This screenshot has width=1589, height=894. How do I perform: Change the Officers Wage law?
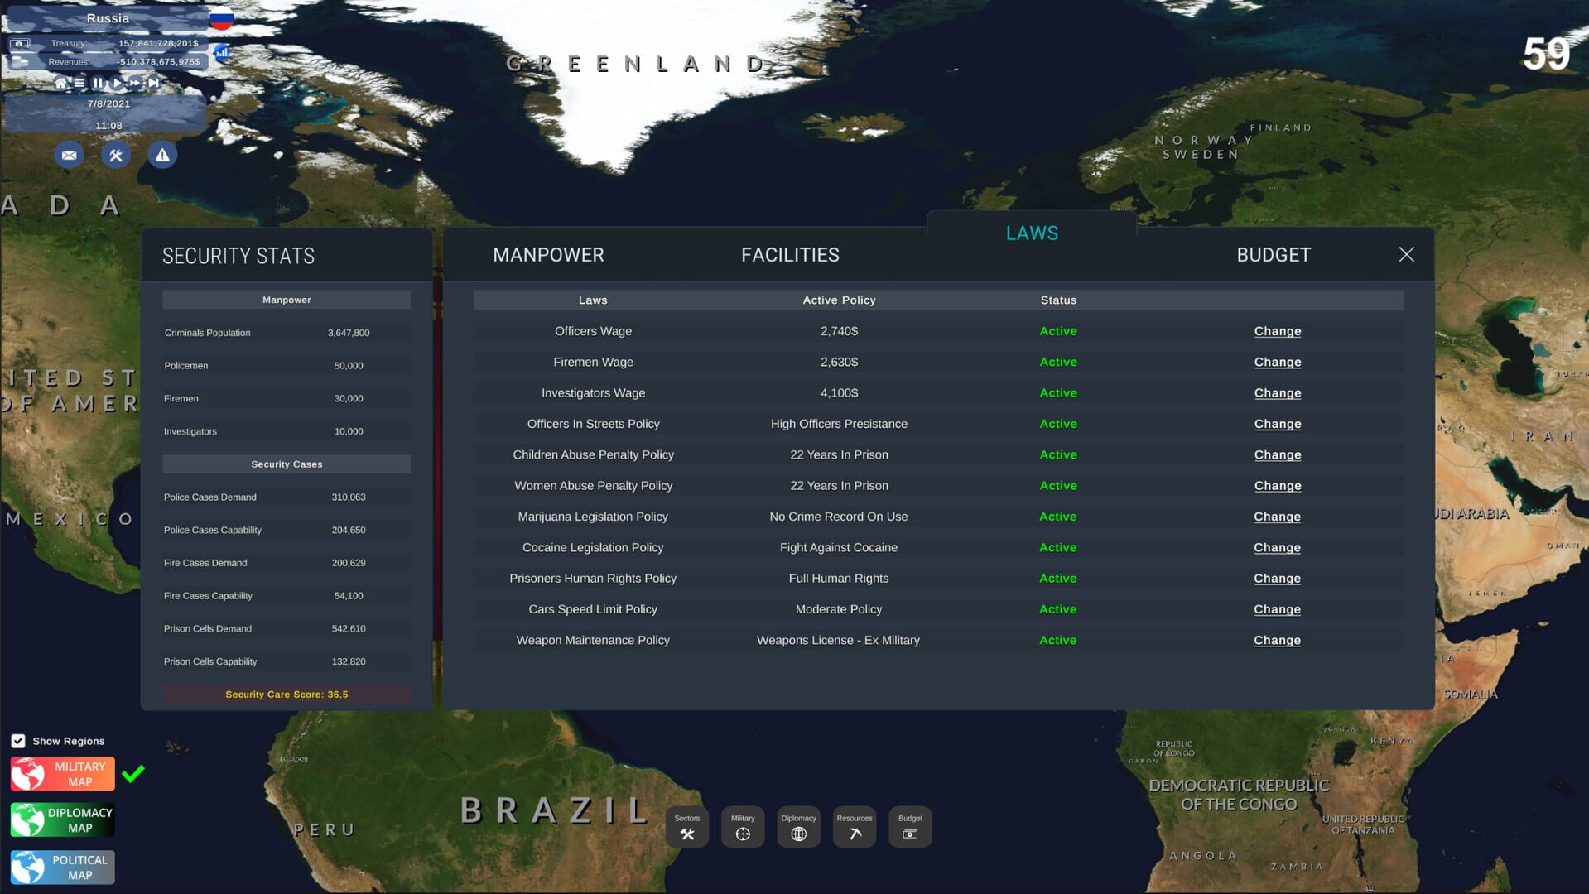[1277, 331]
